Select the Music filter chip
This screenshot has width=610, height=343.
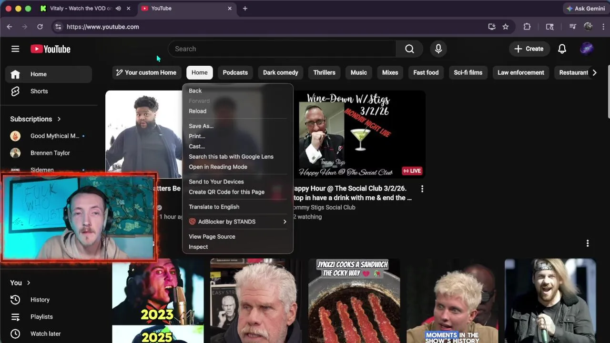[359, 72]
